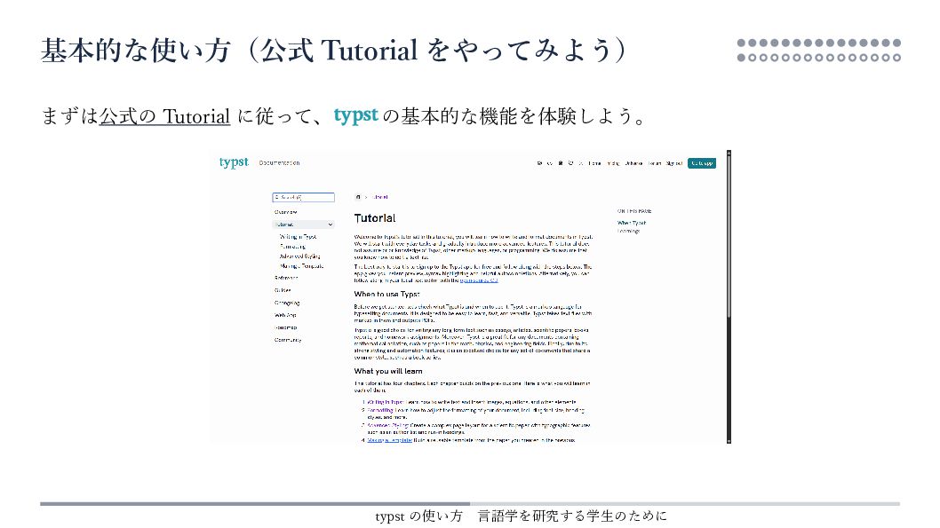Click the docs search field in the sidebar
This screenshot has width=940, height=528.
(303, 197)
